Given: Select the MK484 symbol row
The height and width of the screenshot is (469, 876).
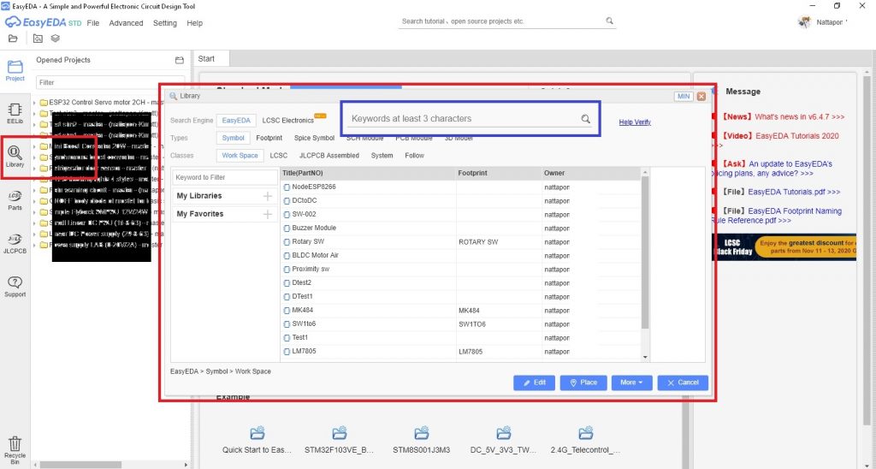Looking at the screenshot, I should (x=461, y=311).
